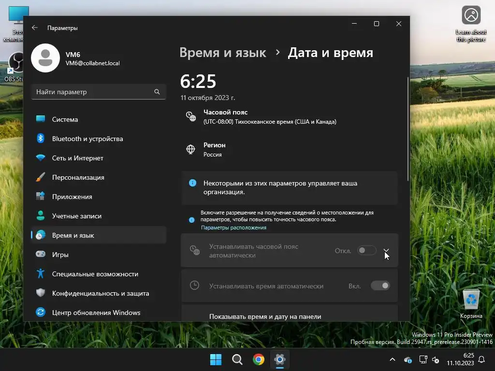Click the shield icon for Конфиденциальность

tap(41, 293)
